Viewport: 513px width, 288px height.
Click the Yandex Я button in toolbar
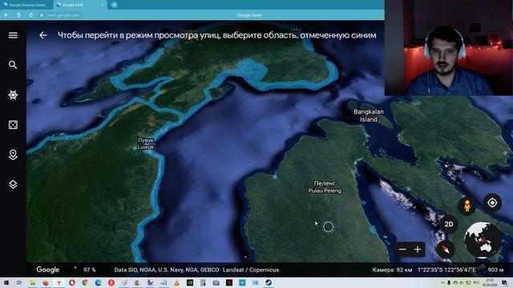click(18, 15)
